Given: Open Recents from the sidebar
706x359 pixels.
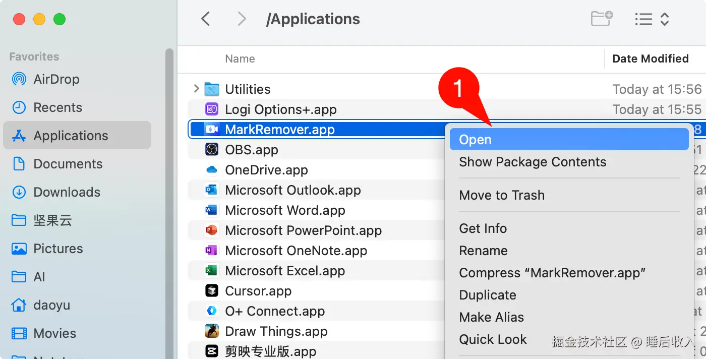Looking at the screenshot, I should pyautogui.click(x=57, y=107).
